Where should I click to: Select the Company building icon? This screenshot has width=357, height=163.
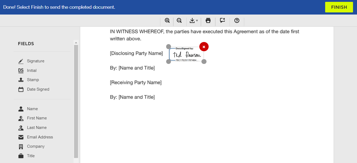[x=21, y=146]
